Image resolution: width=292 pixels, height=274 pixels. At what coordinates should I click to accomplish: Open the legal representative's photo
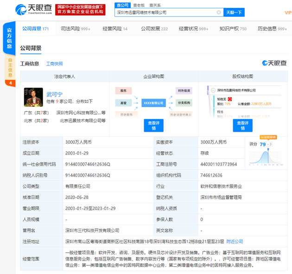coord(33,97)
